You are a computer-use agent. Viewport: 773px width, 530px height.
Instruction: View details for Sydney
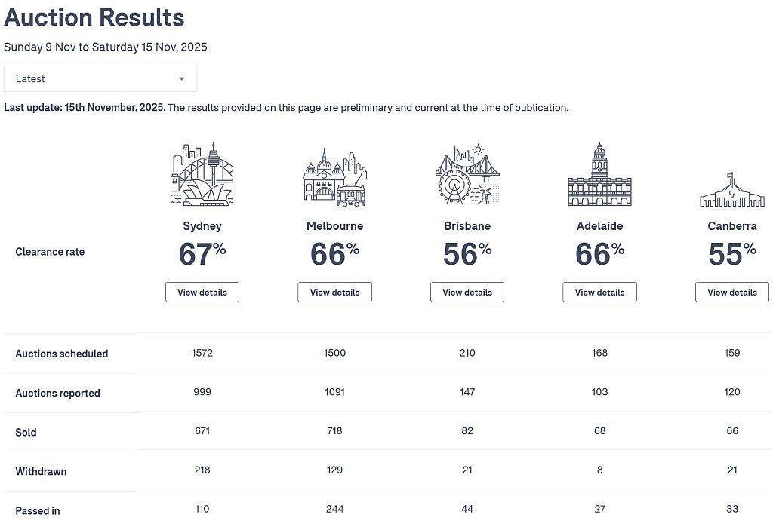tap(202, 292)
